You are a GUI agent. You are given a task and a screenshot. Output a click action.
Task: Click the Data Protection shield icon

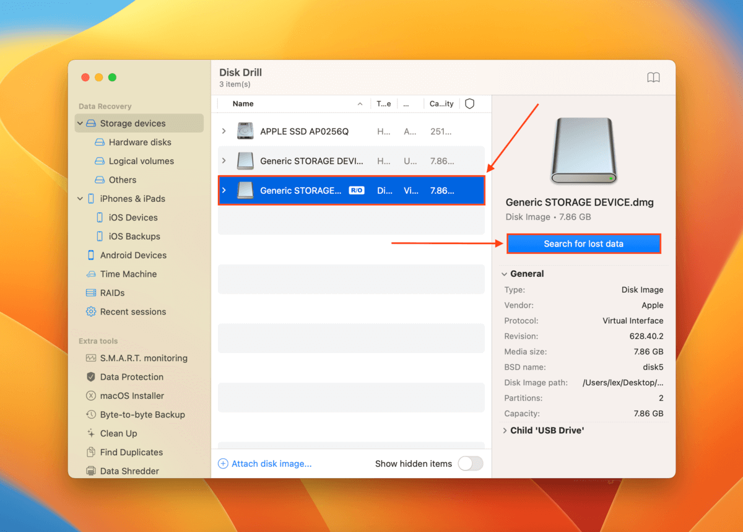coord(91,377)
